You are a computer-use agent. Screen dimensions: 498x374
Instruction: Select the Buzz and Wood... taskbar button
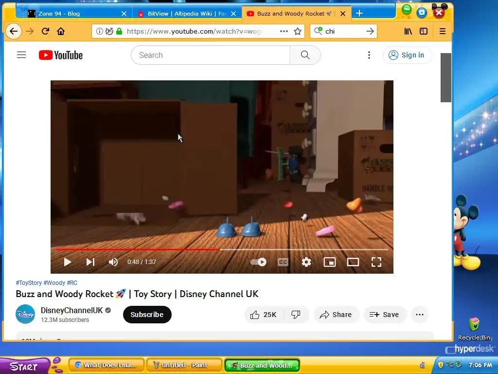pyautogui.click(x=262, y=365)
